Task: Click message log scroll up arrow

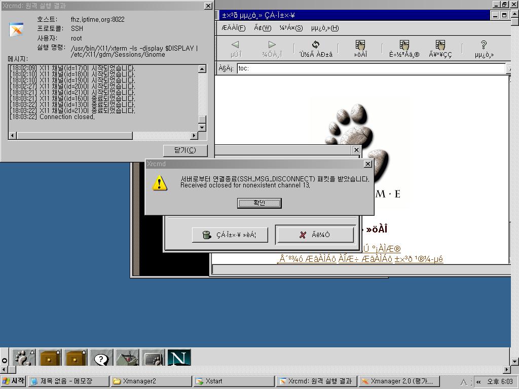Action: coord(202,69)
